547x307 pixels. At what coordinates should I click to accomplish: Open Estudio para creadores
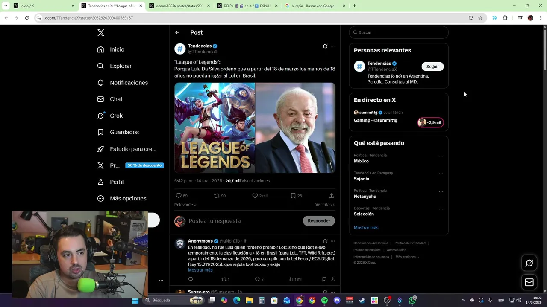[126, 149]
